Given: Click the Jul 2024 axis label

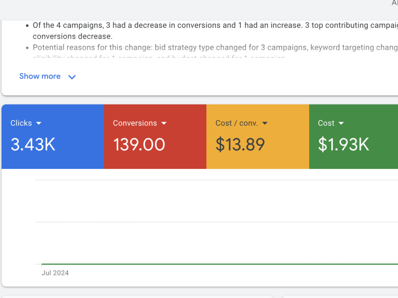Looking at the screenshot, I should click(55, 273).
